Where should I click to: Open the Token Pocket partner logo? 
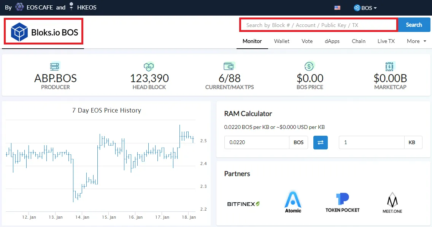tap(343, 203)
